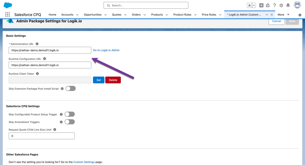Click the info icon beside Administration URL

(37, 44)
